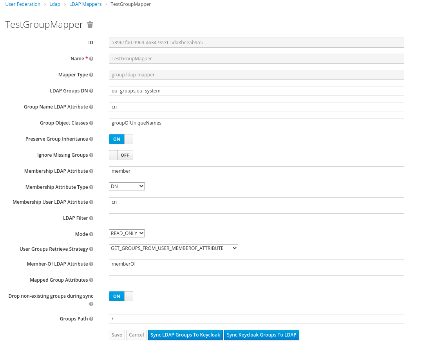The image size is (427, 342).
Task: Click the Mode help icon
Action: (91, 234)
